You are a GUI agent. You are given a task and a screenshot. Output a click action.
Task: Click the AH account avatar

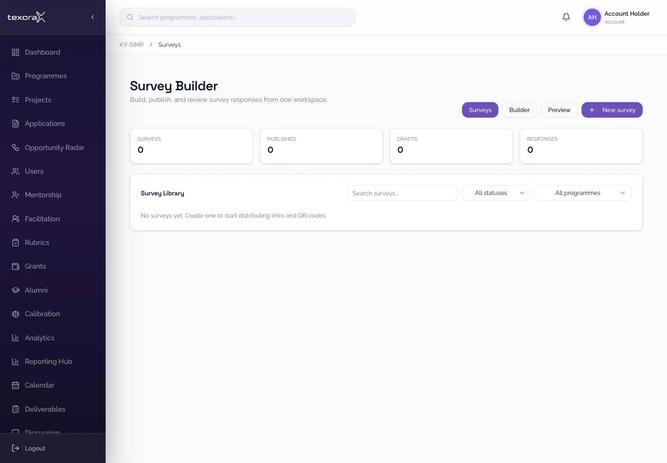coord(592,17)
